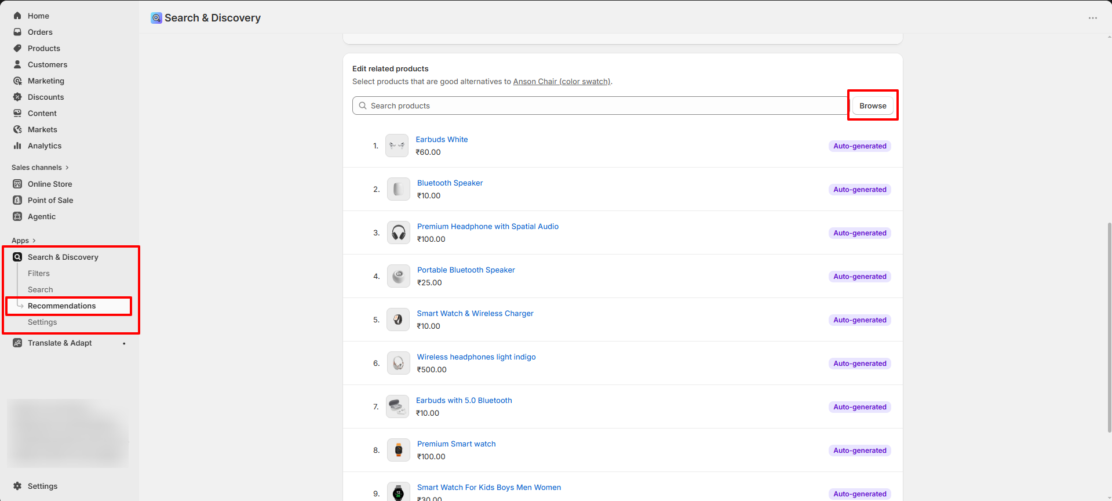Go to Marketing section
Screen dimensions: 1112x501
[46, 81]
